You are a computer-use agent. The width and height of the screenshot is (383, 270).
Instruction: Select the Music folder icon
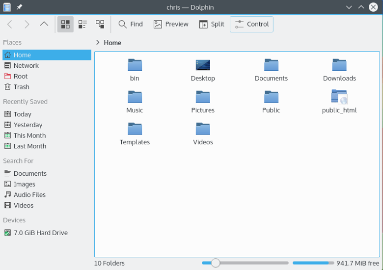pyautogui.click(x=135, y=97)
